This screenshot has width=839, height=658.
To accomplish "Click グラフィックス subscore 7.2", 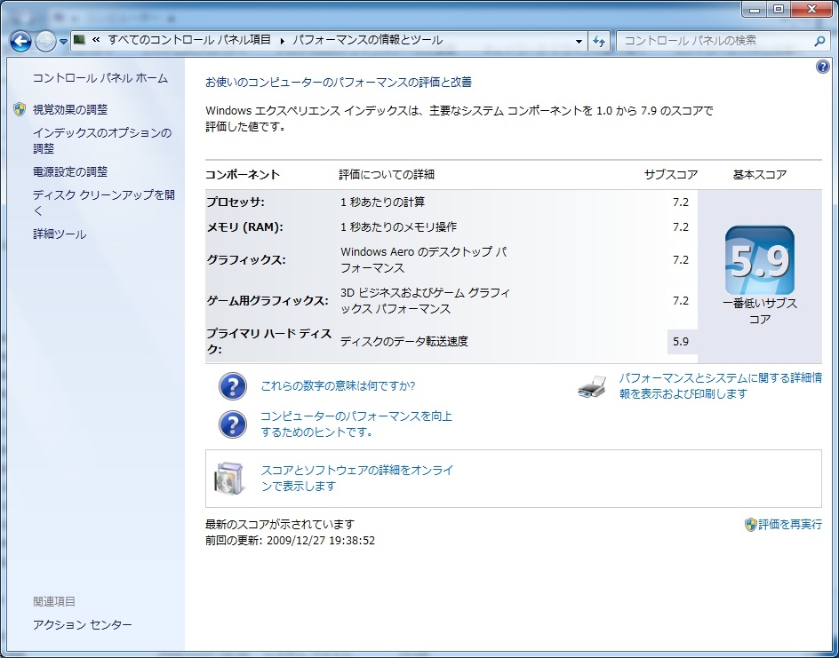I will 681,260.
